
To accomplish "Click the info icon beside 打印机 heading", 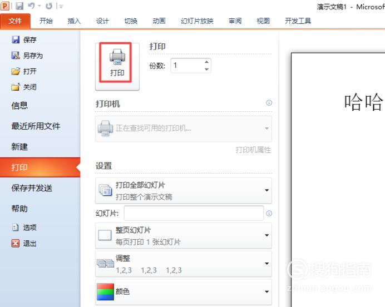I will 269,103.
